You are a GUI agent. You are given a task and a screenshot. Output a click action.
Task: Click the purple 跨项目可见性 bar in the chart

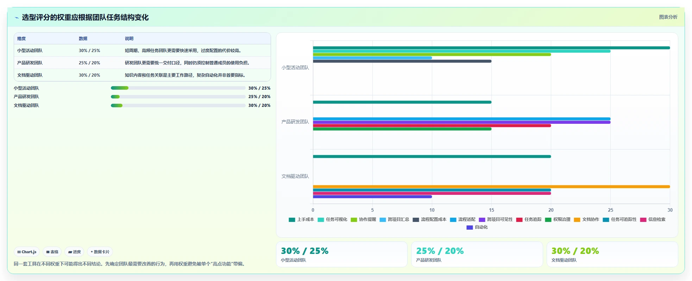coord(461,122)
